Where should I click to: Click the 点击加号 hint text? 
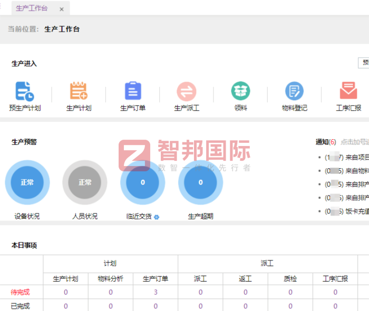coord(355,142)
